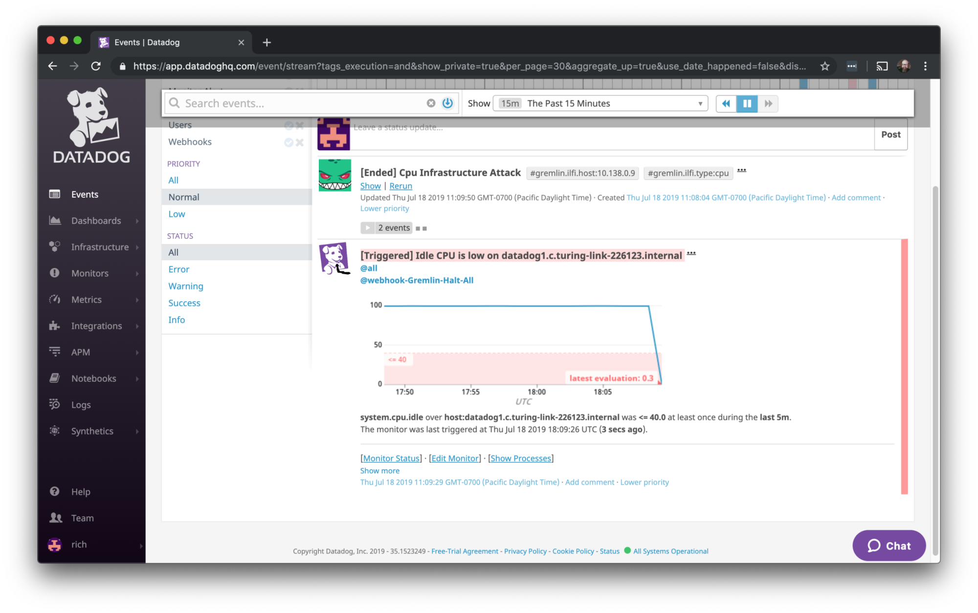Toggle the Users filter checkmark
Screen dimensions: 978x613
pyautogui.click(x=289, y=125)
